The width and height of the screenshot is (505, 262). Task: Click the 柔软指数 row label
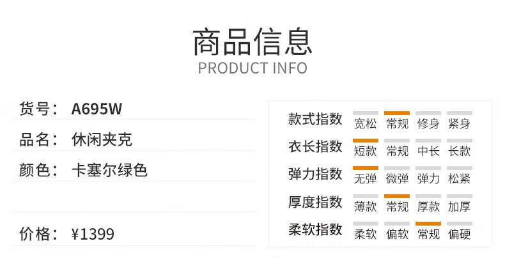pos(315,229)
